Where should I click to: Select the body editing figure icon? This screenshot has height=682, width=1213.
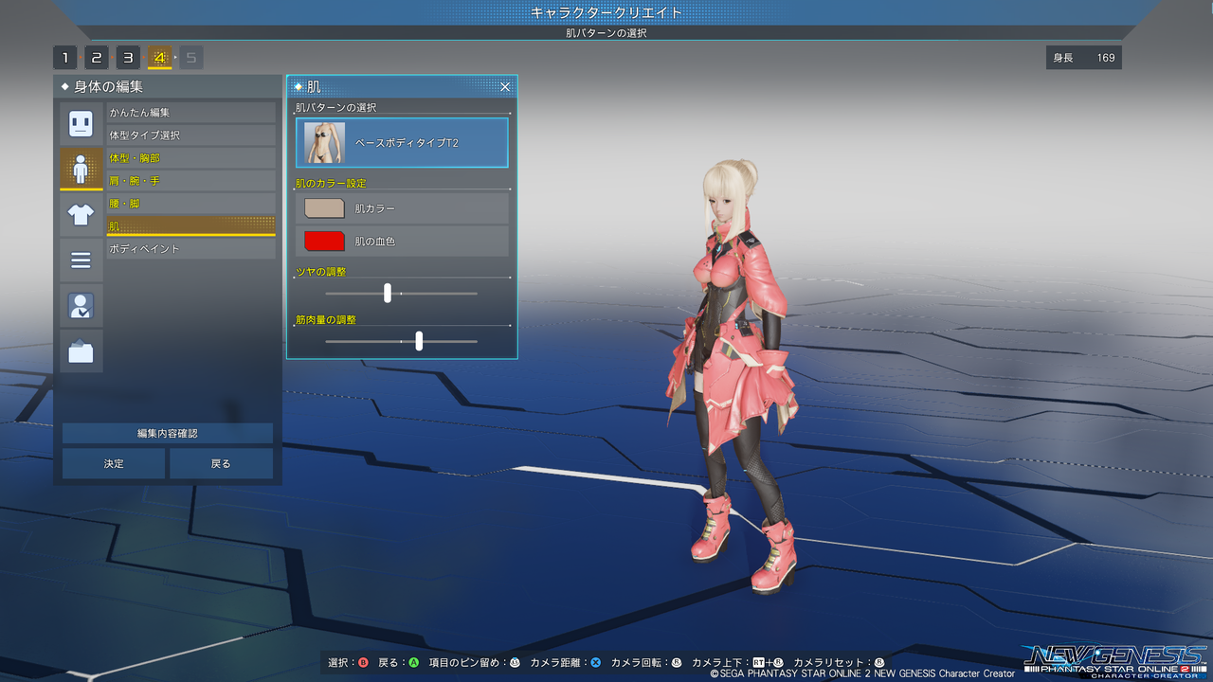pyautogui.click(x=81, y=169)
